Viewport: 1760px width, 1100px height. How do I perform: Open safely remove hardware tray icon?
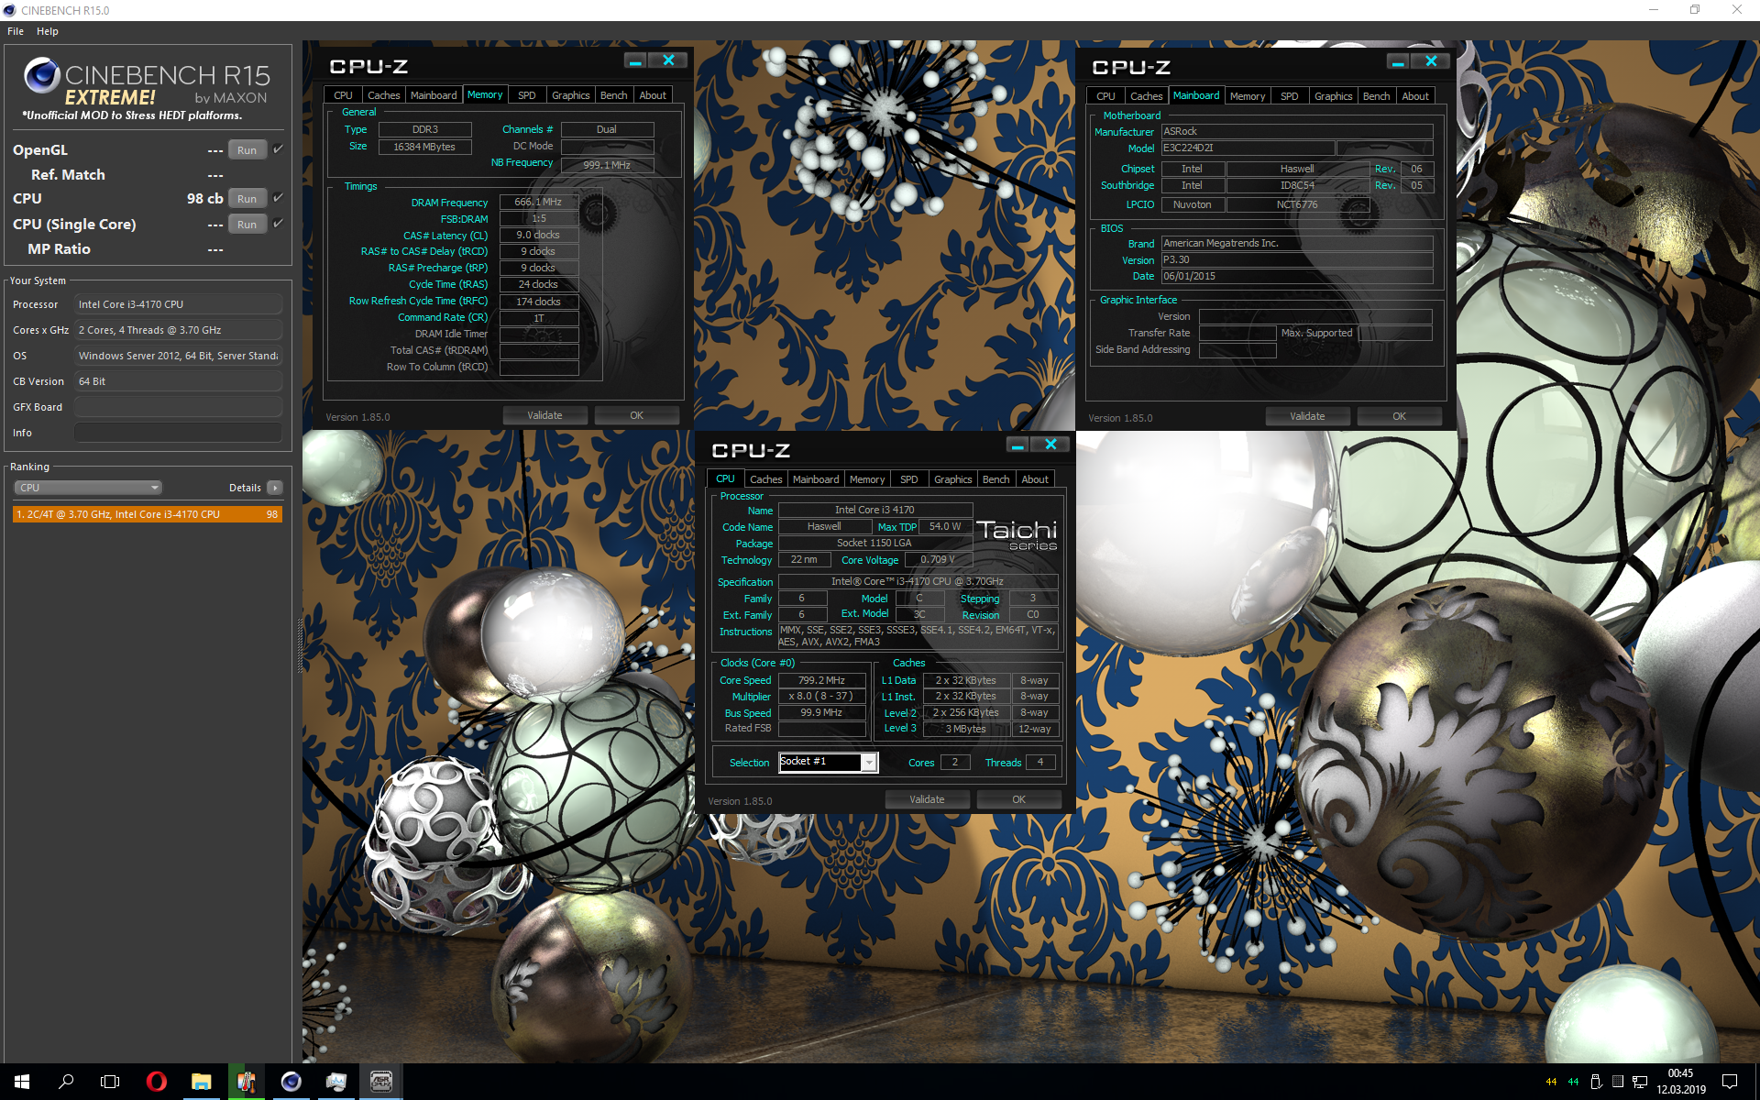(1596, 1083)
